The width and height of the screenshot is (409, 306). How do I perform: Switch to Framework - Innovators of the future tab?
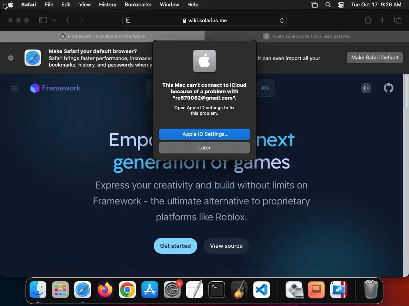point(102,36)
